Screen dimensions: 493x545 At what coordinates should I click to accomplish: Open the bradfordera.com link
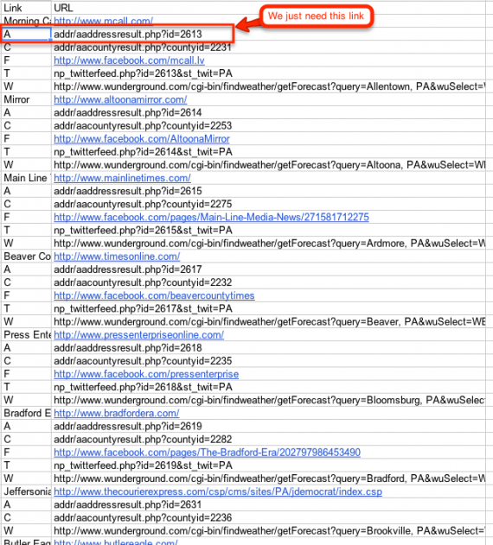116,413
